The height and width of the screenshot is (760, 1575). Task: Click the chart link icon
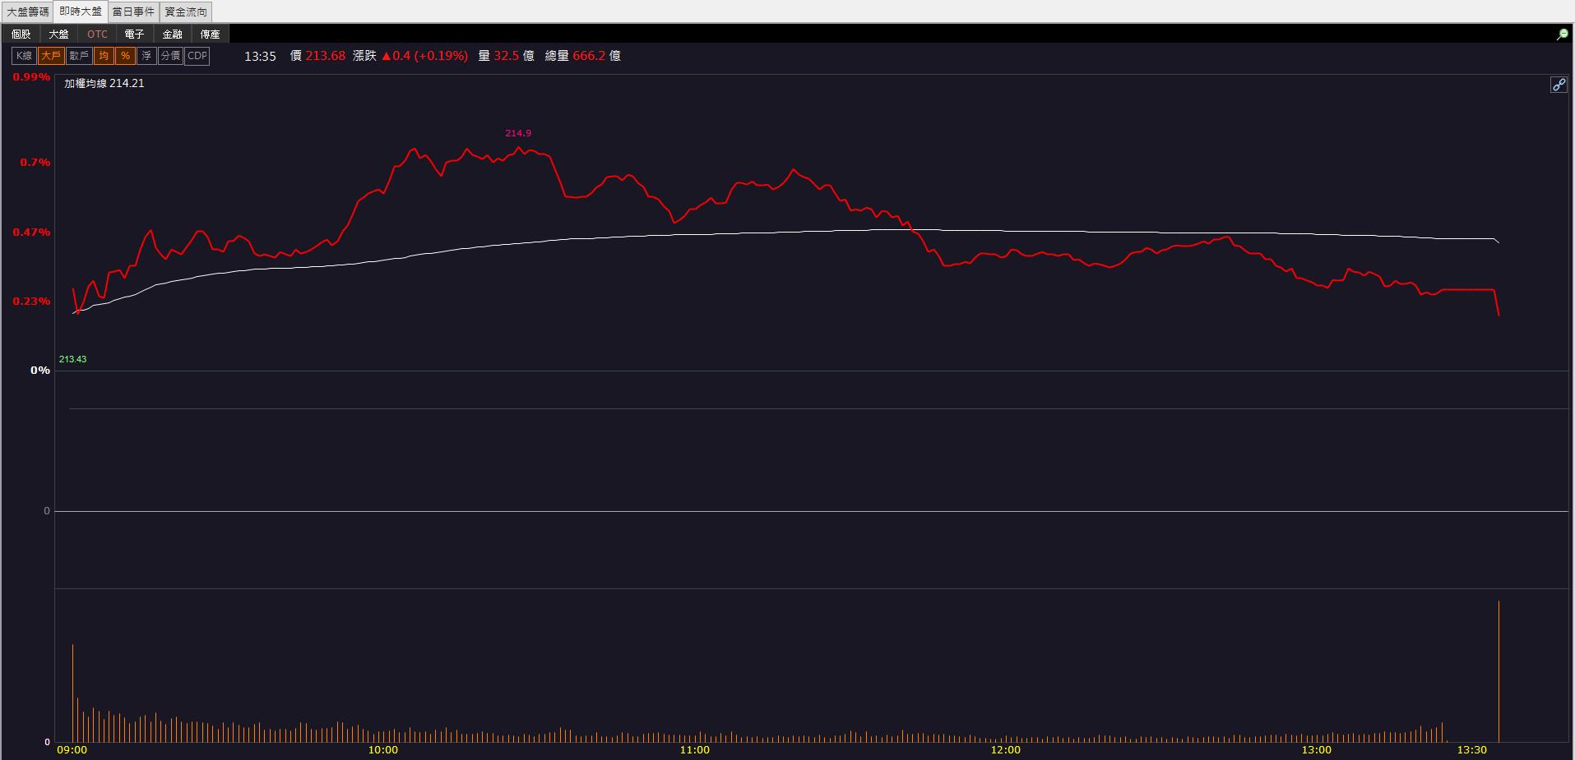[1559, 85]
